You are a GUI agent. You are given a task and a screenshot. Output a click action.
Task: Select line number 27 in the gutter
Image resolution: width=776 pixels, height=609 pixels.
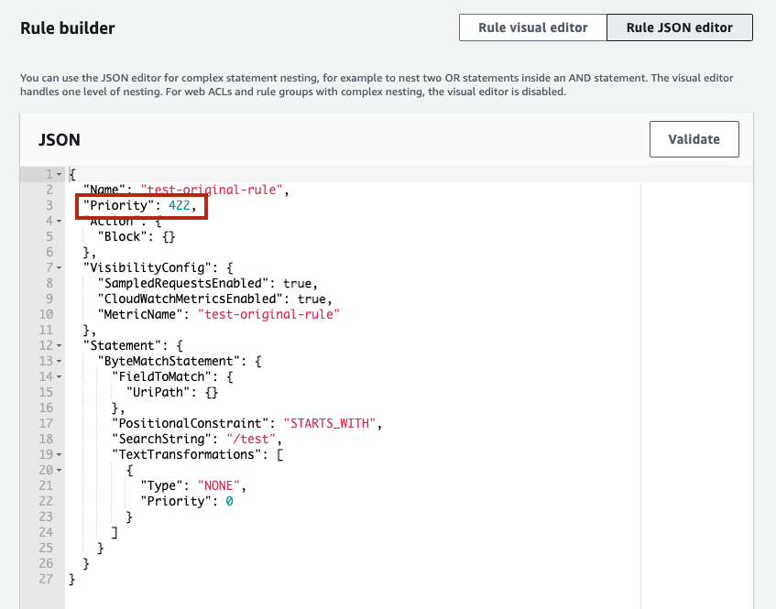46,579
